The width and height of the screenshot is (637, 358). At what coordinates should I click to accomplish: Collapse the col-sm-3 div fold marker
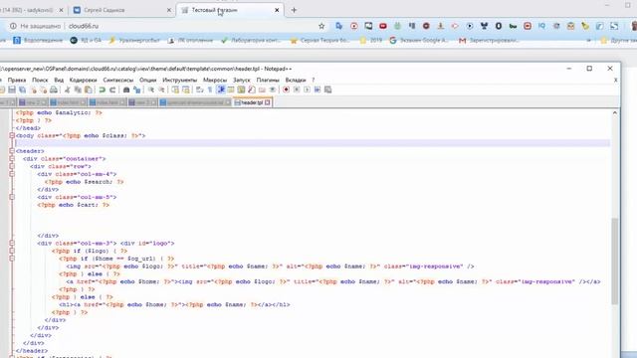[x=12, y=243]
